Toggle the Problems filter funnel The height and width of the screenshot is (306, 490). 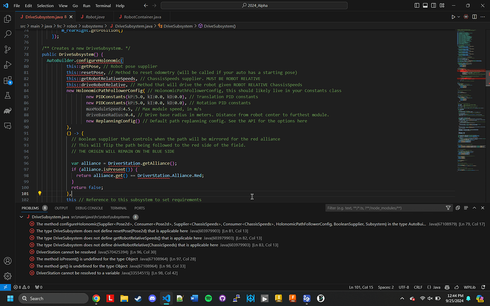(x=448, y=208)
